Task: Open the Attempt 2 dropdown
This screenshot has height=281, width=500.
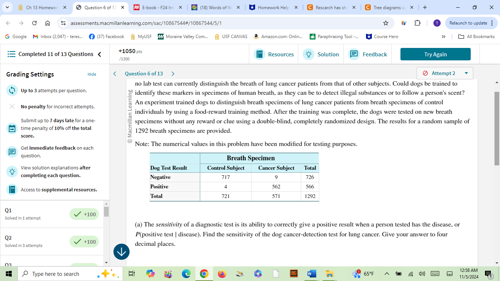Action: pyautogui.click(x=444, y=73)
